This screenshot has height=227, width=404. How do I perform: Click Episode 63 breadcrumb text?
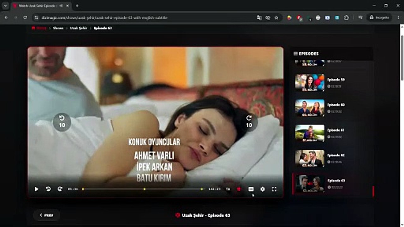[103, 28]
